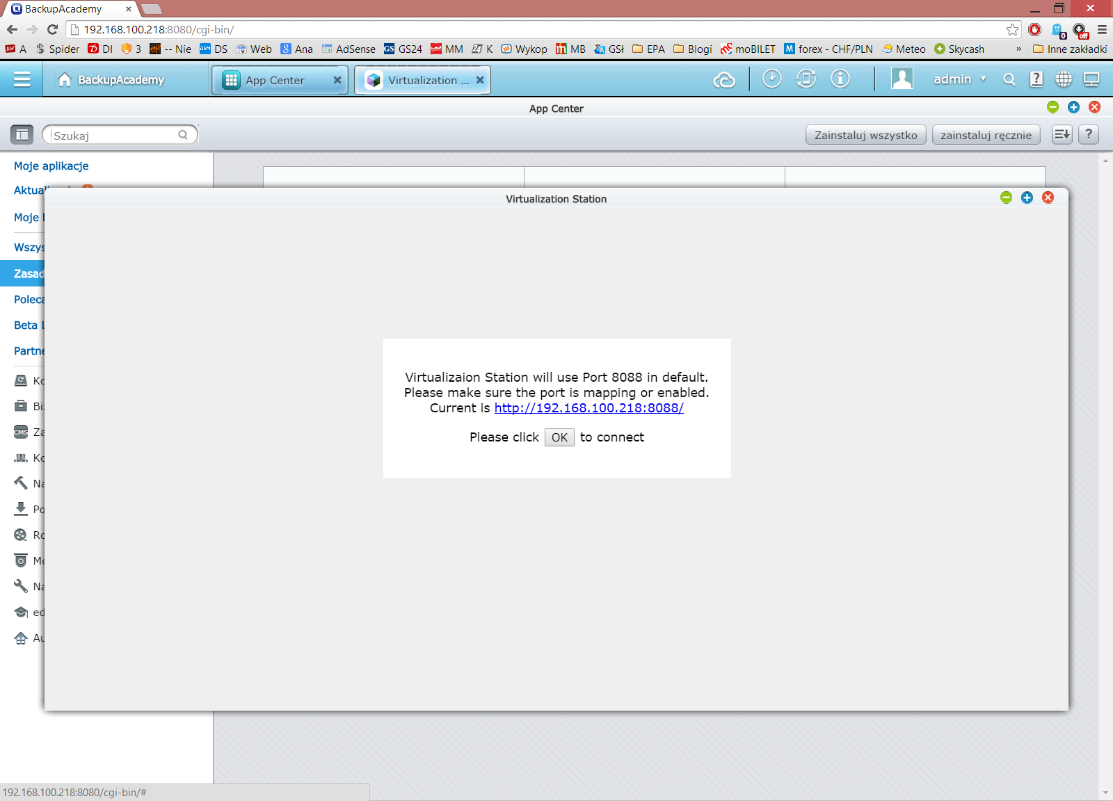Image resolution: width=1113 pixels, height=801 pixels.
Task: Open the moBILET bookmark
Action: click(x=748, y=49)
